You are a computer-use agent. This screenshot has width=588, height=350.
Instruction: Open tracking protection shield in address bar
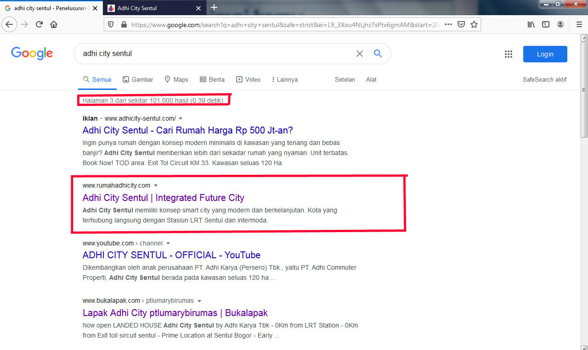pyautogui.click(x=111, y=25)
